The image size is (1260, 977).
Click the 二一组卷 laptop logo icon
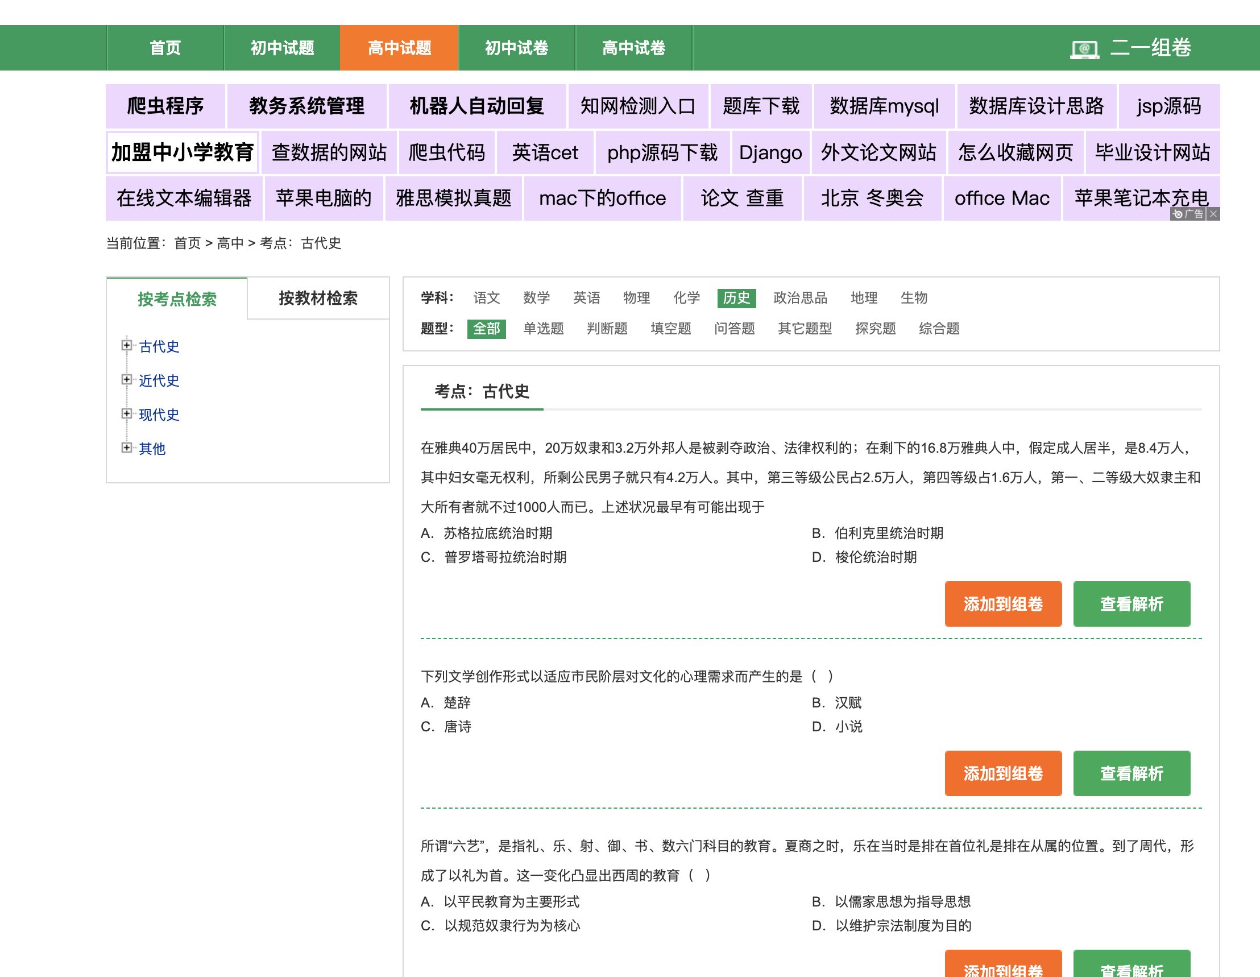[x=1084, y=49]
